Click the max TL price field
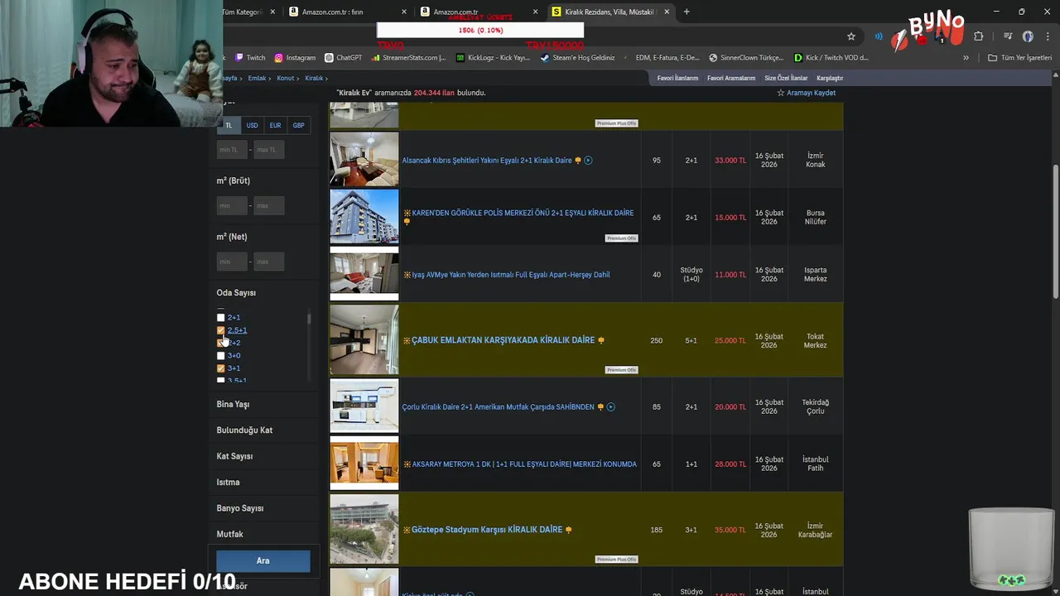 click(269, 150)
